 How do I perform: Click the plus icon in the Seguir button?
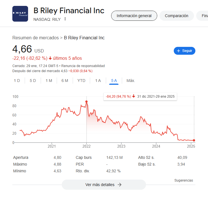[178, 51]
